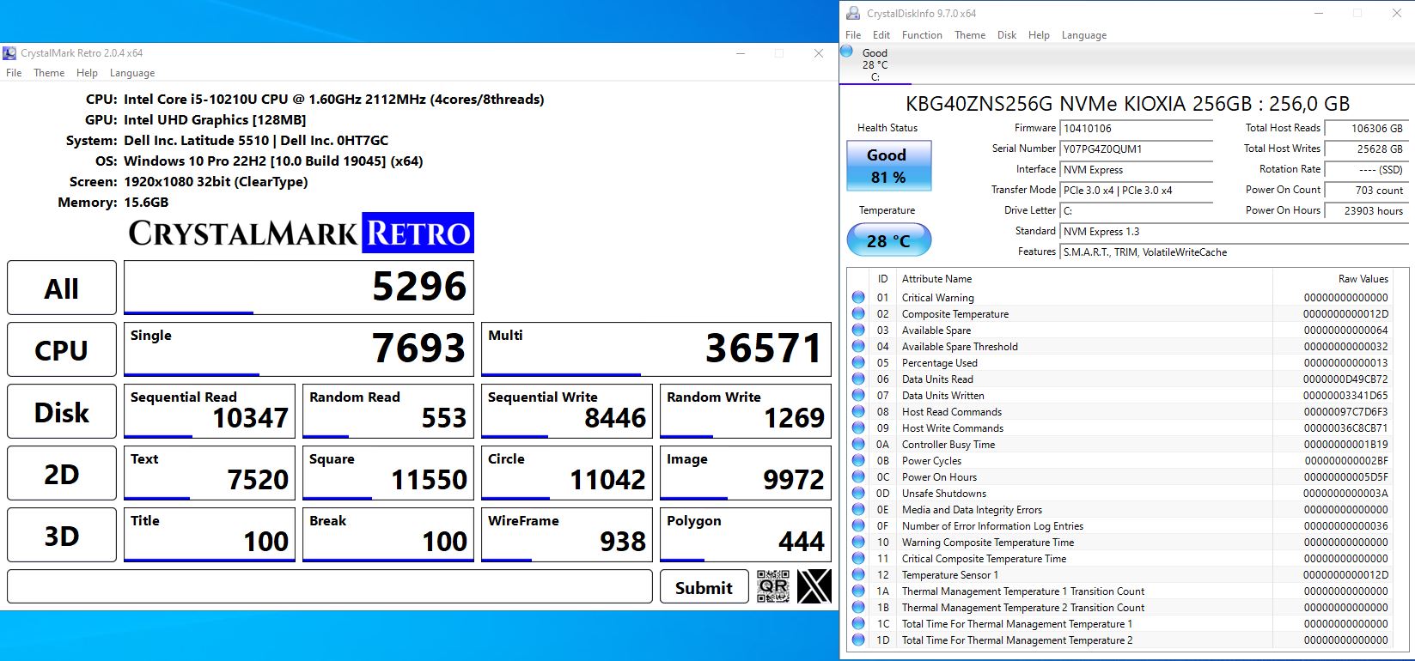Click the Submit button

point(704,587)
